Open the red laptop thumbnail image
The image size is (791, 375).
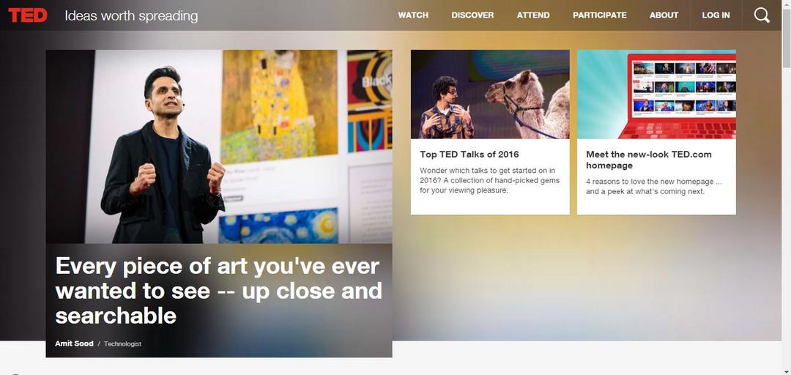point(656,94)
